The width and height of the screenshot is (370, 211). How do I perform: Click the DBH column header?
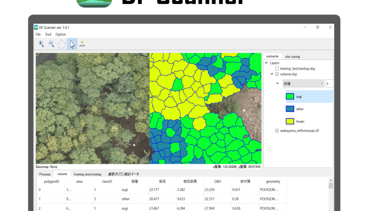click(x=218, y=181)
